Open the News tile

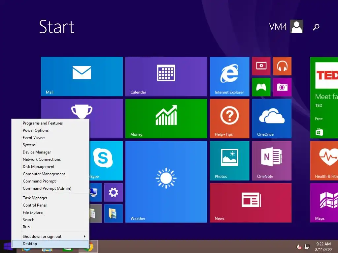point(251,203)
